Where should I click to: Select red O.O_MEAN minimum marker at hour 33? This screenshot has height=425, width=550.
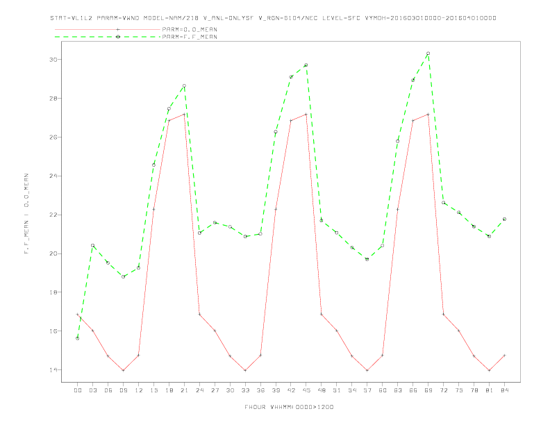245,370
